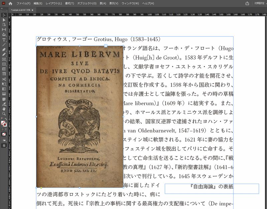Screen dimensions: 267x209
Task: Select the Rectangle Frame tool
Action: coord(4,59)
